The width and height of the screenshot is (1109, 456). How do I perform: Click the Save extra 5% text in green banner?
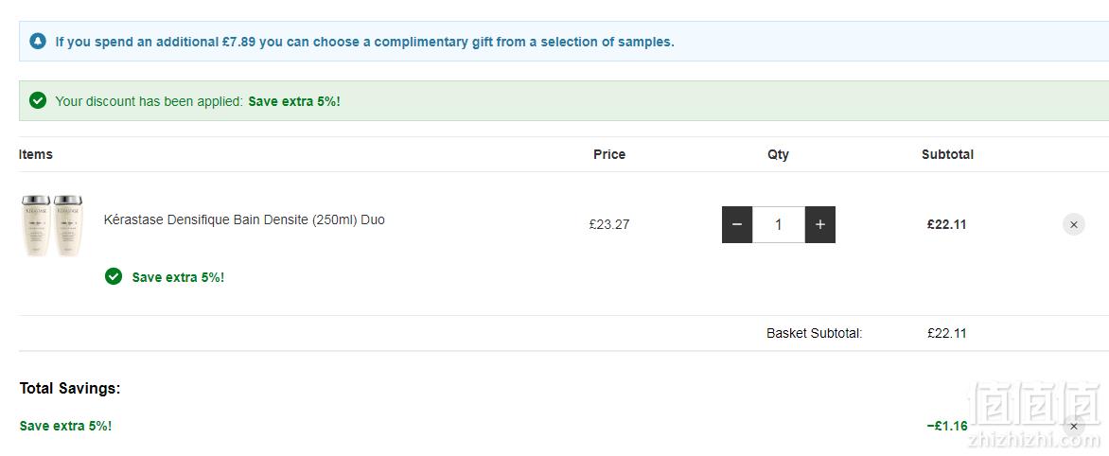(x=294, y=101)
